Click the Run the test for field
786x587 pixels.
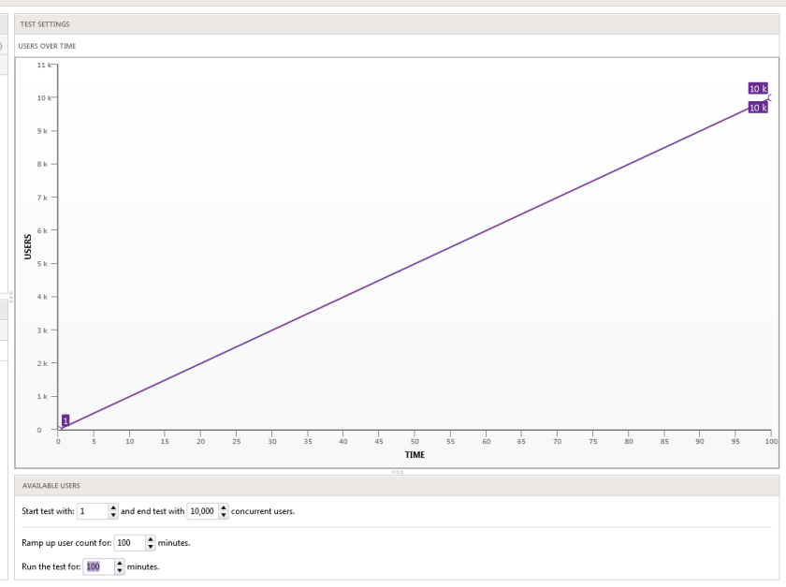99,567
